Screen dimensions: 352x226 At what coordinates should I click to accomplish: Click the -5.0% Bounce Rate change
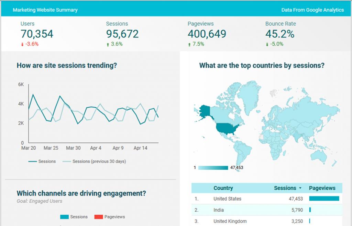(277, 44)
